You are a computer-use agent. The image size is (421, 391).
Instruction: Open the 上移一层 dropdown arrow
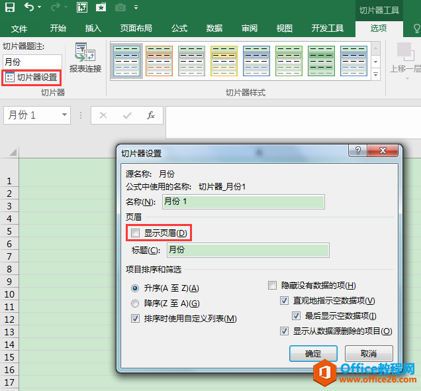pyautogui.click(x=407, y=78)
